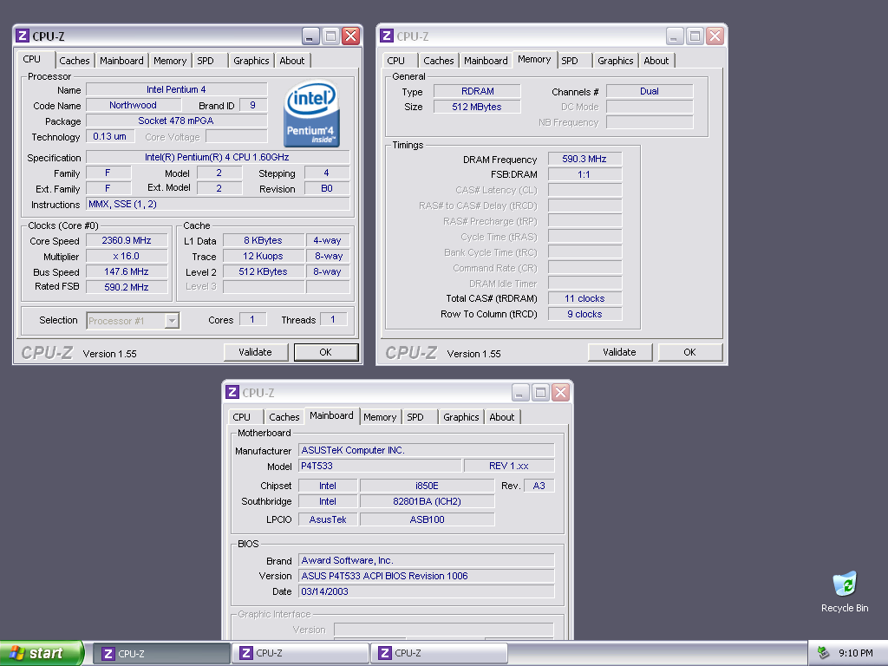Minimize the CPU tab CPU-Z window
Viewport: 888px width, 666px height.
310,36
